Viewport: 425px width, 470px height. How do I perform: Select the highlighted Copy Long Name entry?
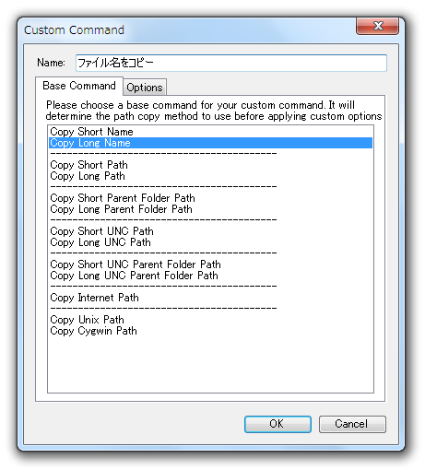[x=210, y=143]
